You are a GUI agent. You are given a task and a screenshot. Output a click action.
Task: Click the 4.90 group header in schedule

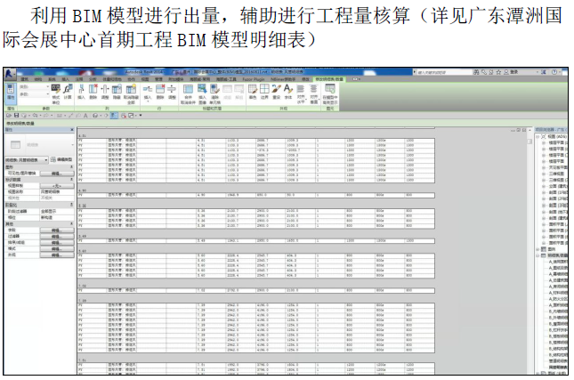pos(83,190)
